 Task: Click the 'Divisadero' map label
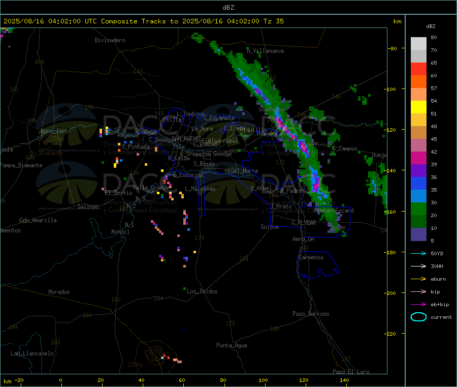point(110,40)
